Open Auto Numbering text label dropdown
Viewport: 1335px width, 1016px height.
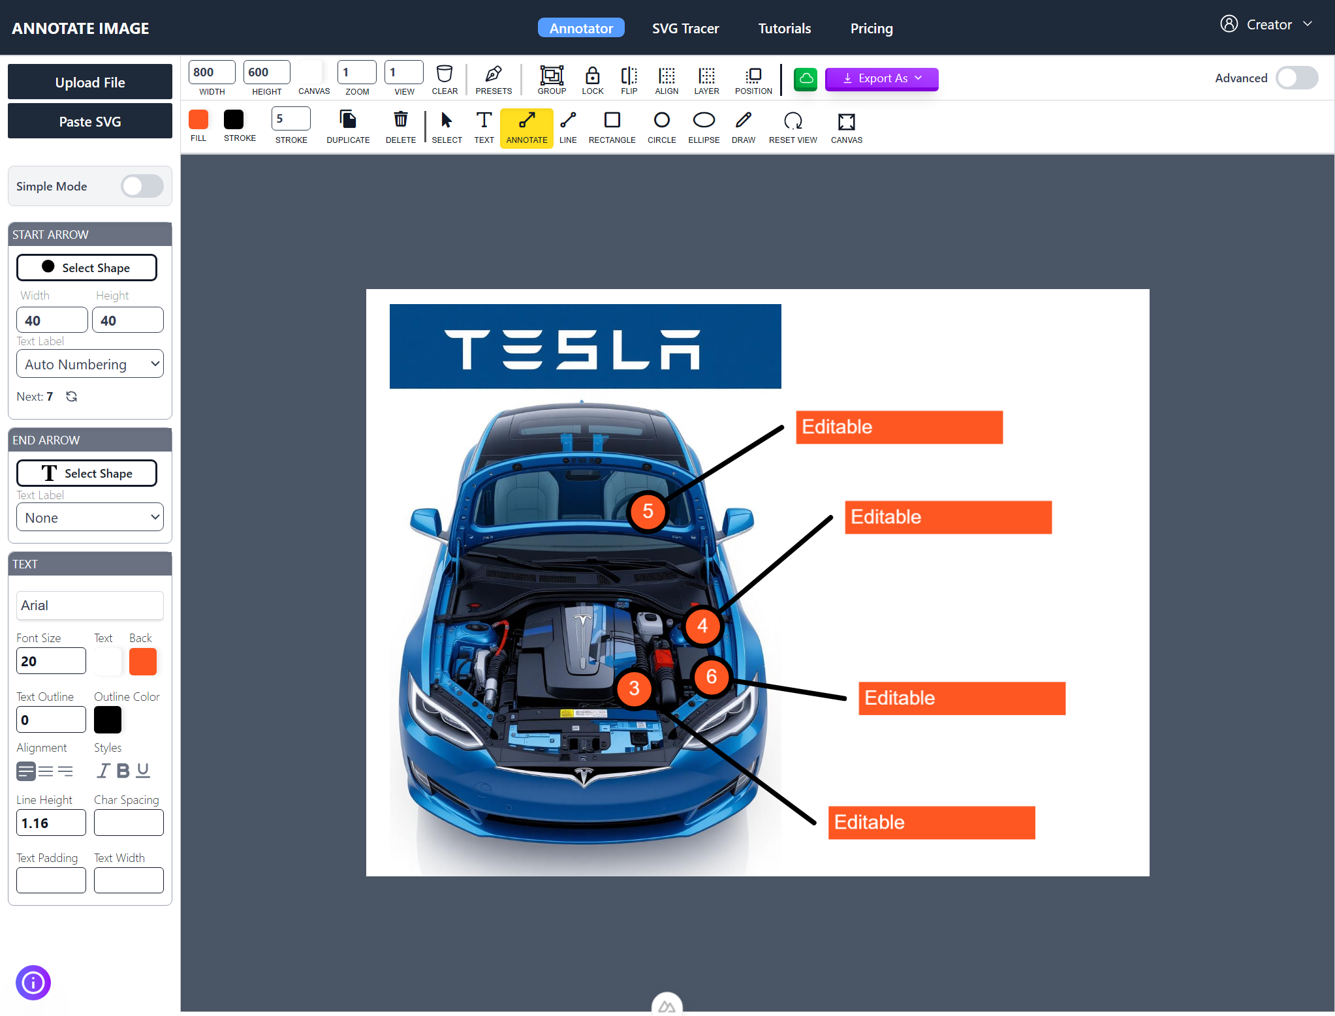(x=90, y=363)
